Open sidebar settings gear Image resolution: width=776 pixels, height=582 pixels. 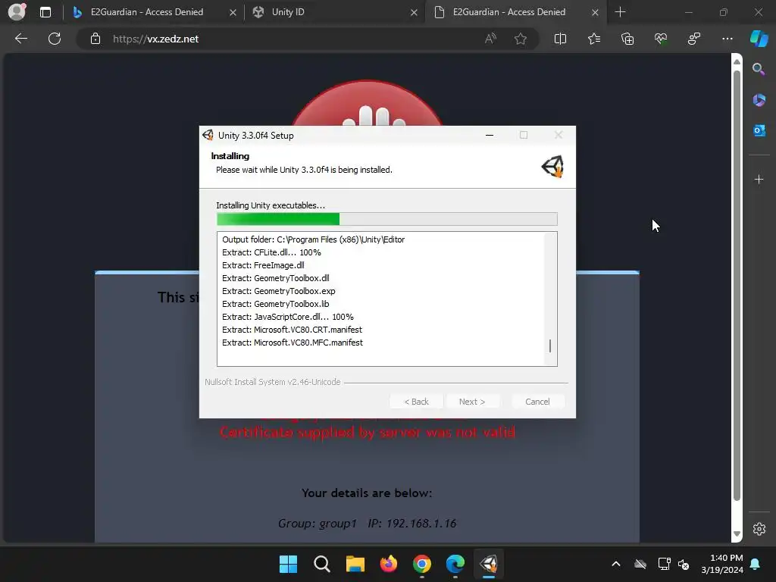click(759, 528)
